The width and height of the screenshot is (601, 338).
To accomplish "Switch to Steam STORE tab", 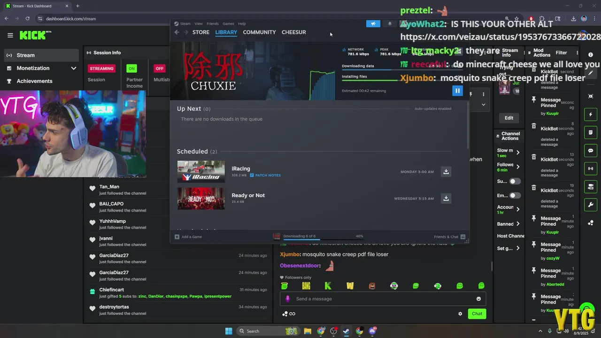I will 201,32.
